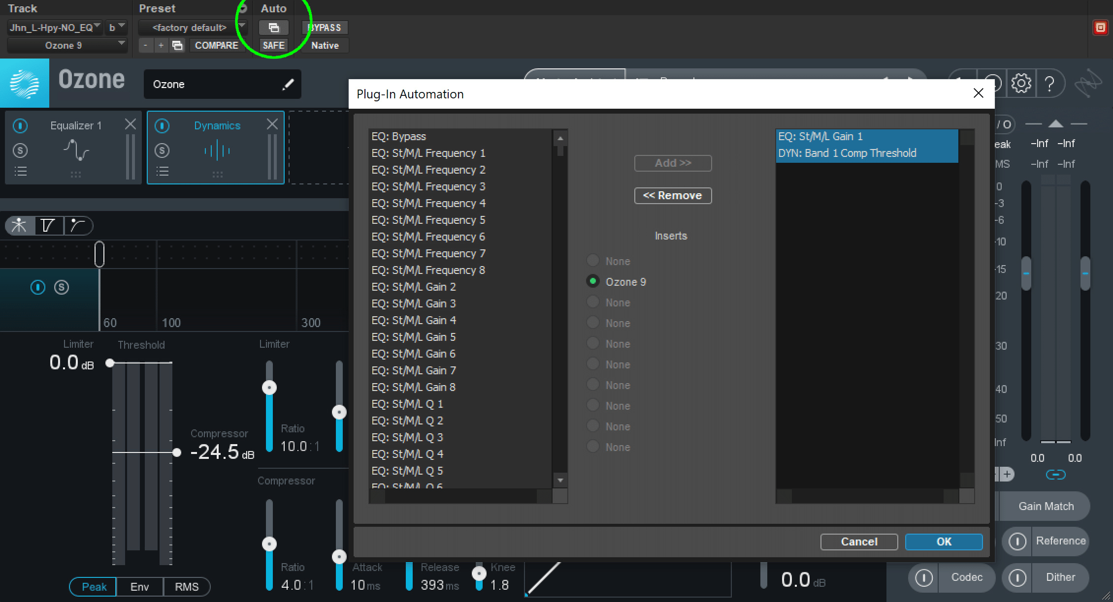Solo the Equalizer 1 module

coord(20,150)
